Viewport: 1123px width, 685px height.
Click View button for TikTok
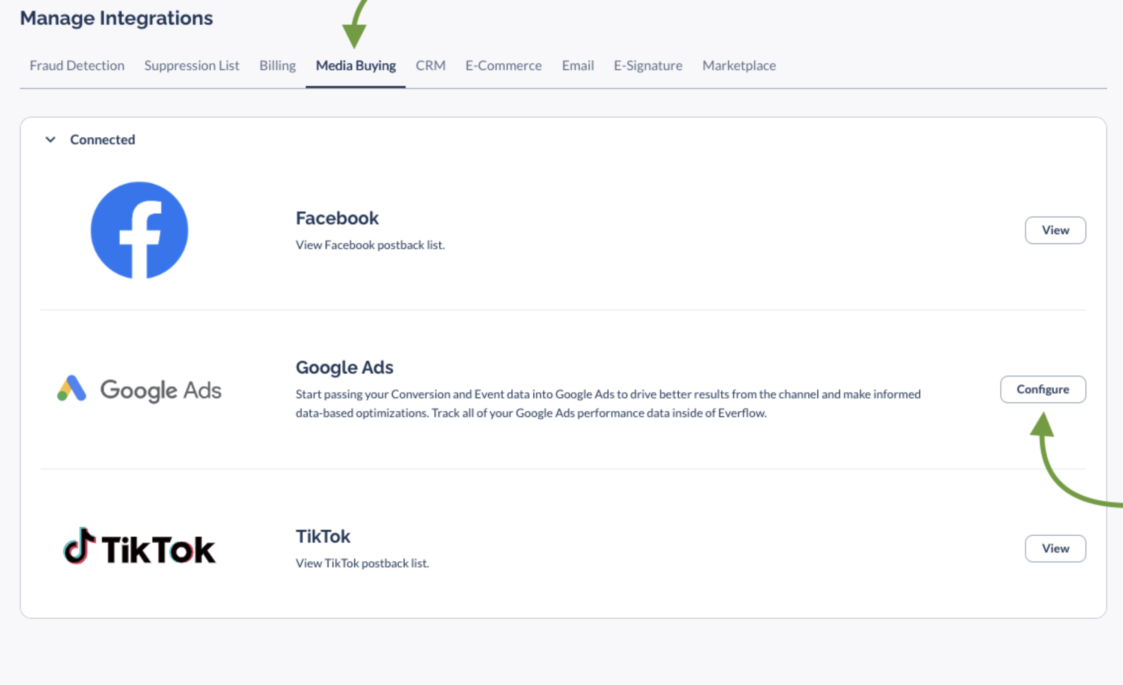[x=1055, y=549]
